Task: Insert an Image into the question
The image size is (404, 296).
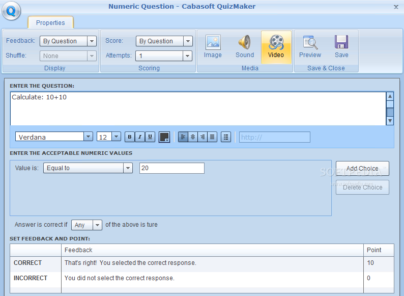Action: (x=213, y=47)
